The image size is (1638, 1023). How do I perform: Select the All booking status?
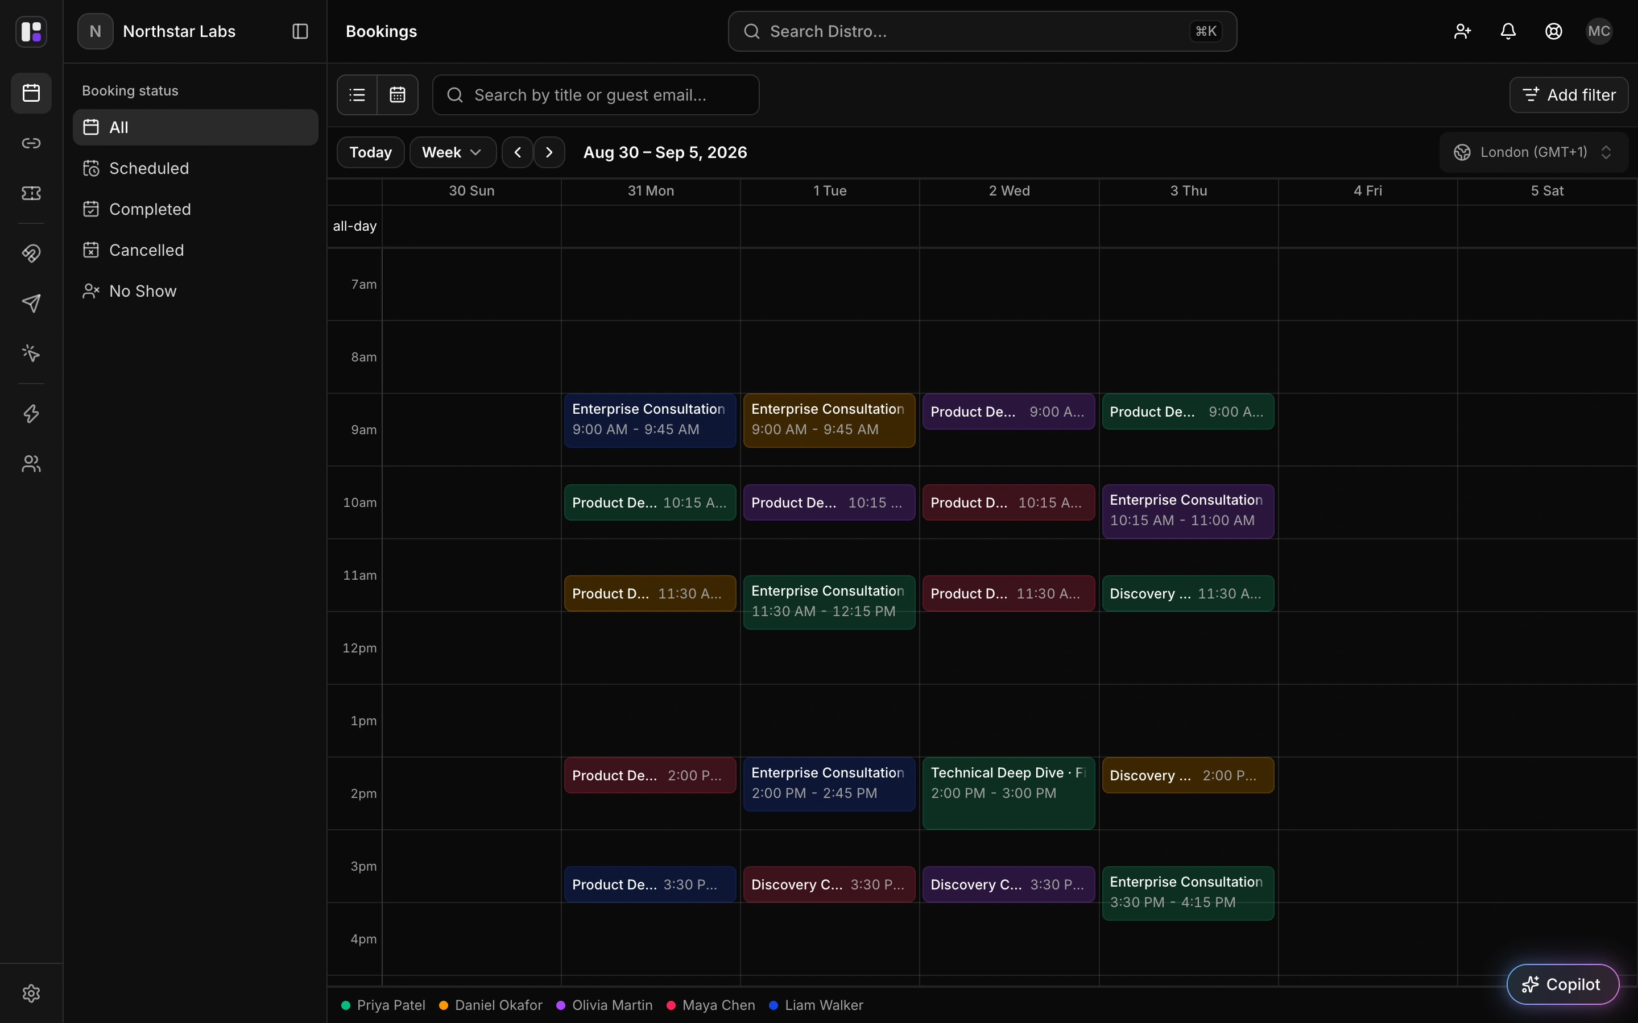pyautogui.click(x=195, y=127)
